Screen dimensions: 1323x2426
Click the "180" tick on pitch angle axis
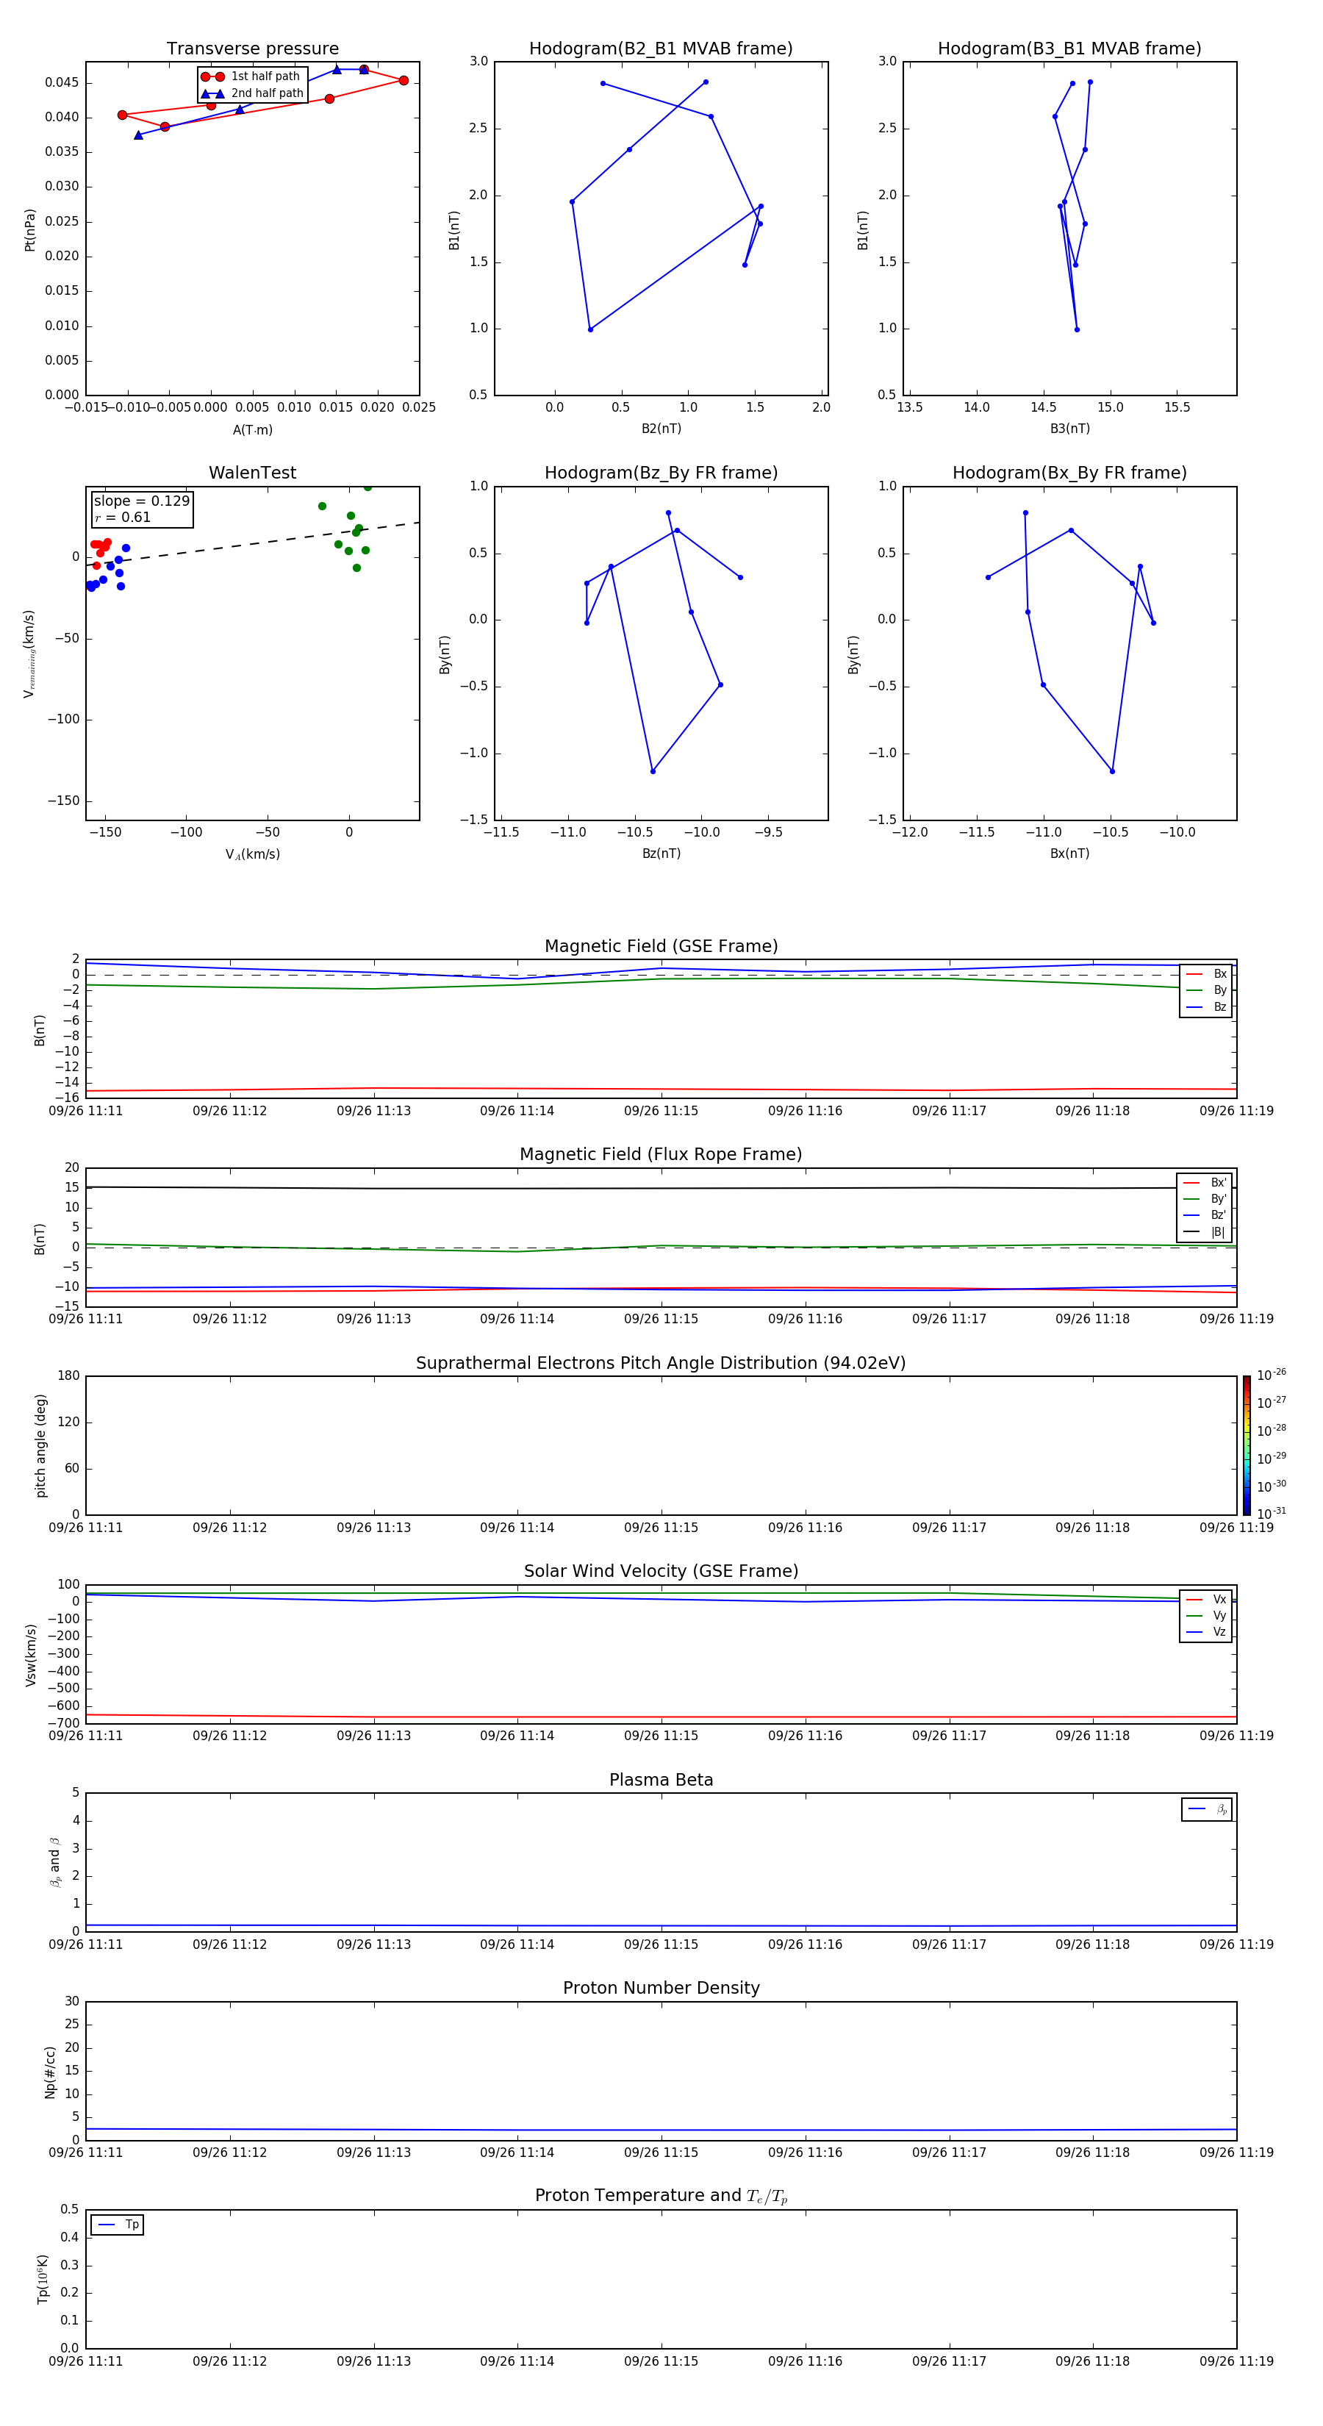pos(69,1376)
